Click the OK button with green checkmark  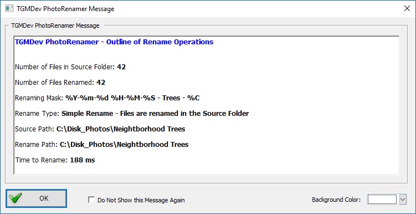click(36, 198)
